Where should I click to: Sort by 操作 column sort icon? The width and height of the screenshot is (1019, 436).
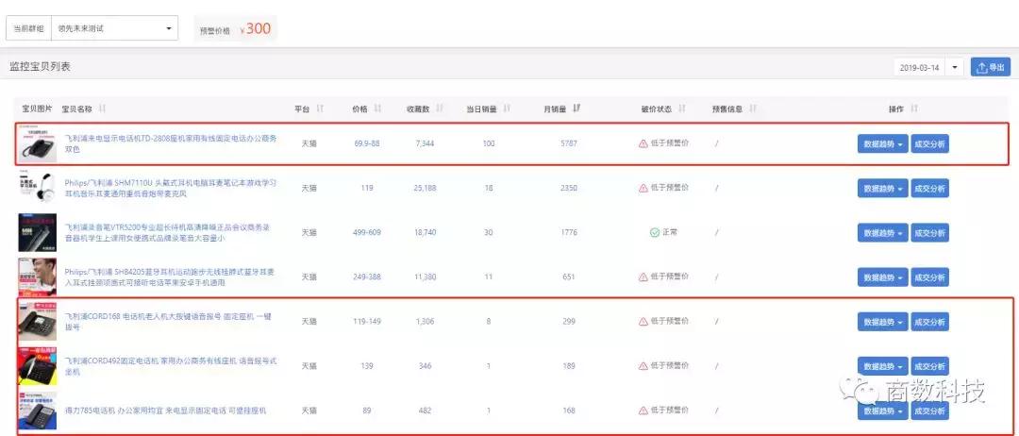point(914,109)
